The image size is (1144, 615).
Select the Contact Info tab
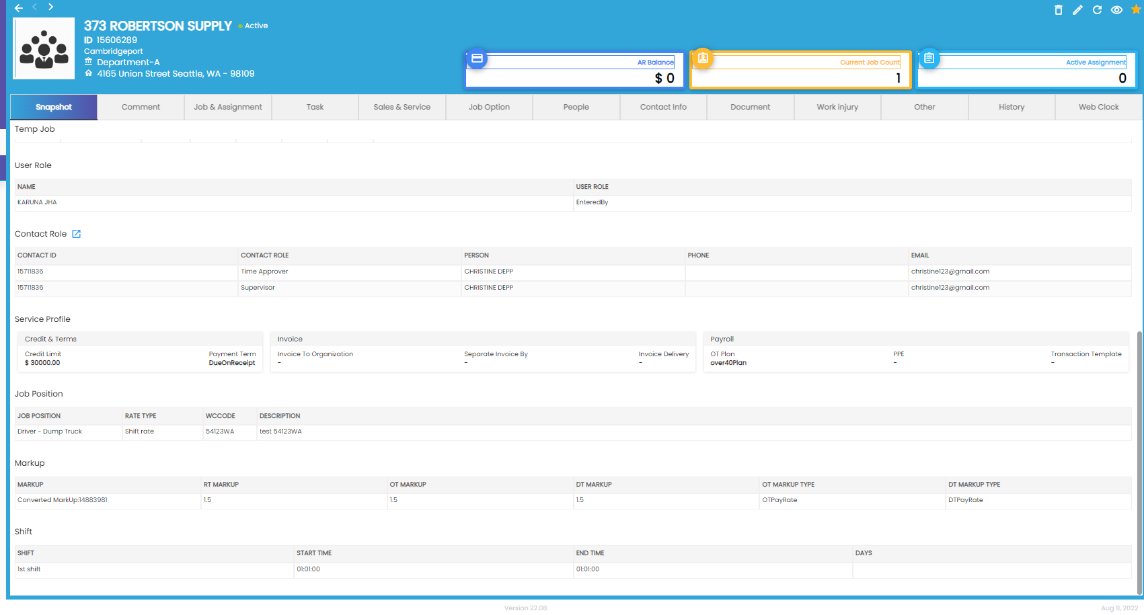point(663,107)
